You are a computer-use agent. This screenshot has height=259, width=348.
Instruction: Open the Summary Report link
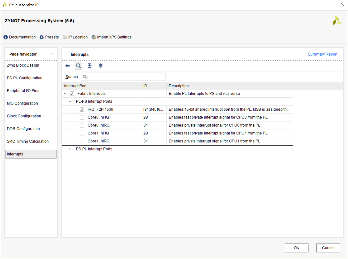tap(322, 54)
